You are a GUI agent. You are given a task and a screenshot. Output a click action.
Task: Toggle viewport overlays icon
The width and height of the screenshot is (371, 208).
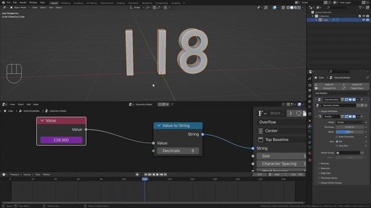point(274,8)
